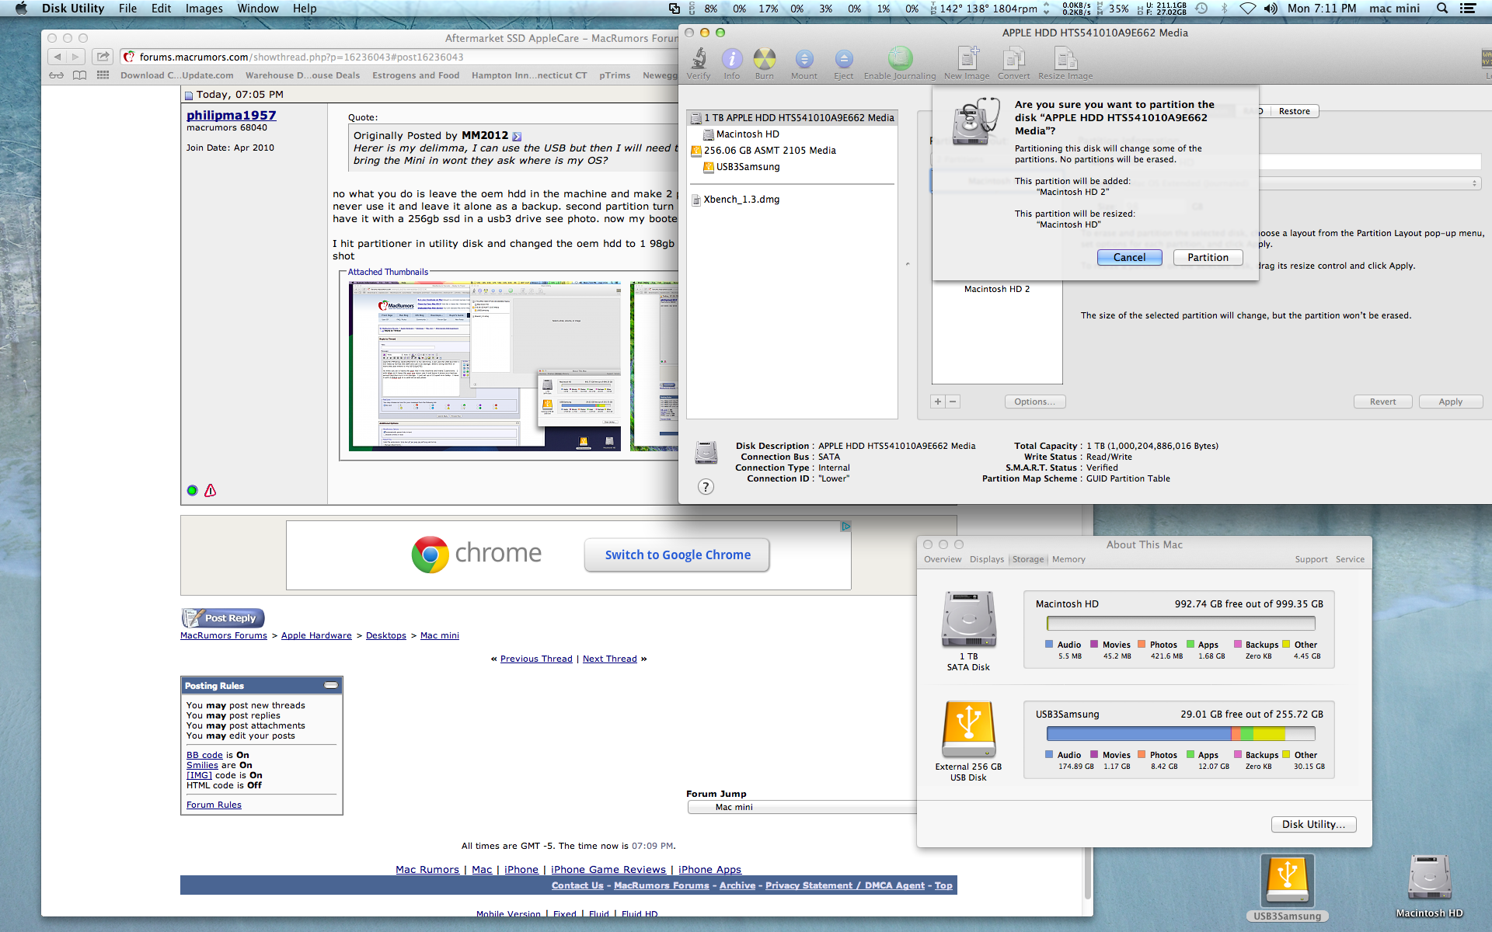Open Safari Reading List glasses icon

pos(56,75)
